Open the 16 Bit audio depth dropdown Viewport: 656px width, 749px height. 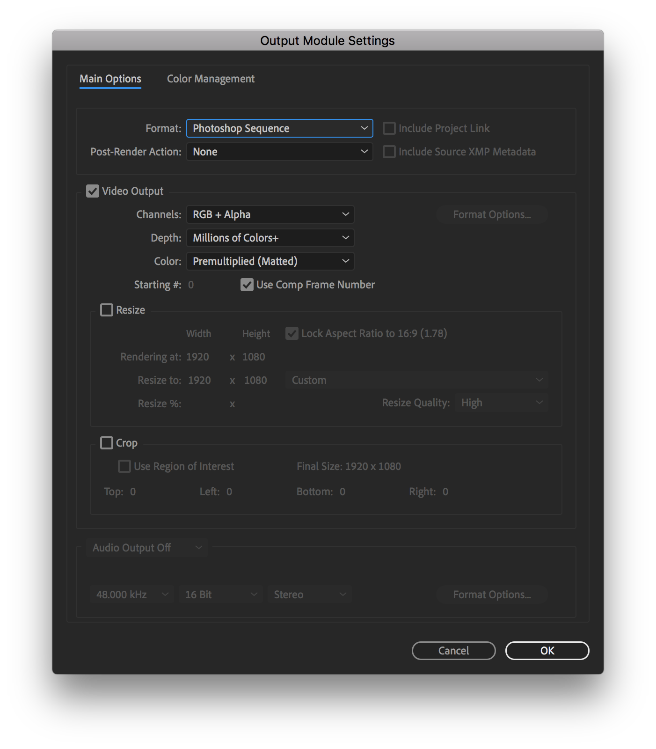pos(221,595)
